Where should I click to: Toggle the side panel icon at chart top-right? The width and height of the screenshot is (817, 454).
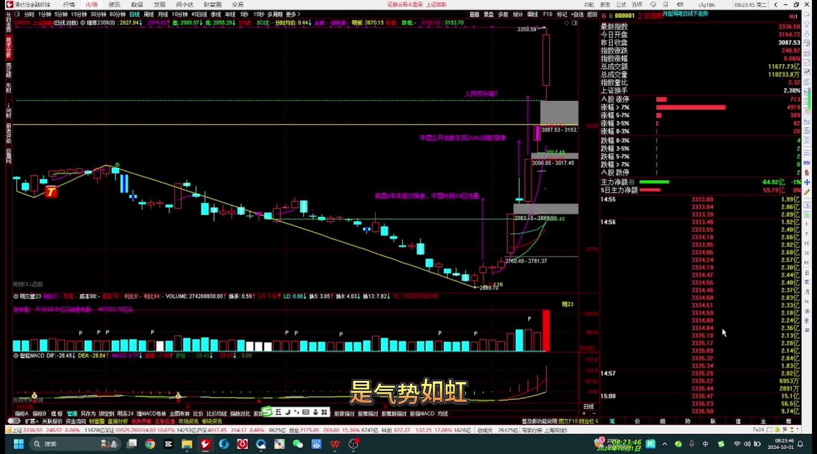click(575, 23)
